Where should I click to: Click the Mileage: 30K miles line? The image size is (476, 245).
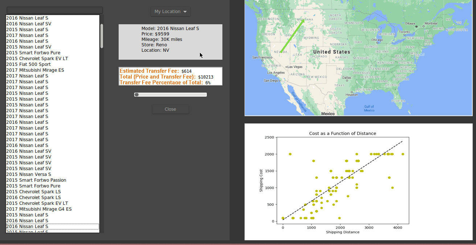click(162, 39)
